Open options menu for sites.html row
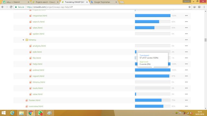This screenshot has width=207, height=116. (x=186, y=28)
